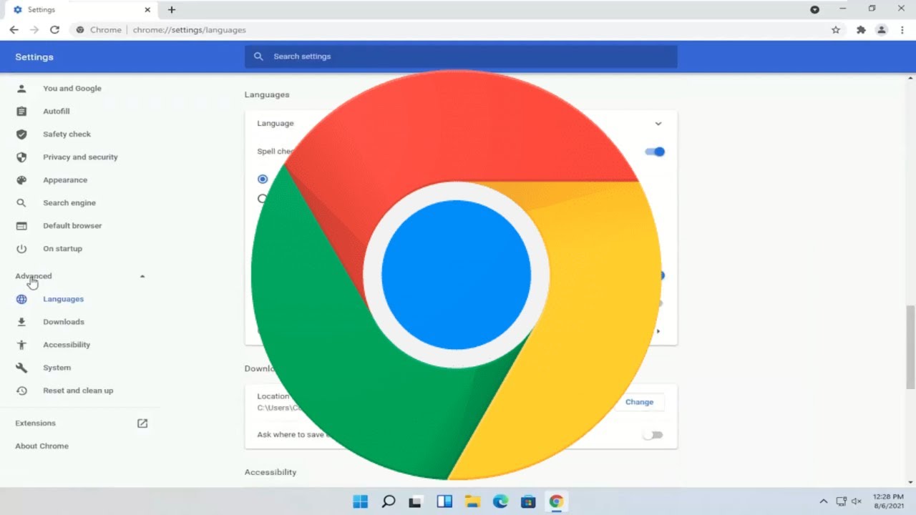This screenshot has width=916, height=515.
Task: Open Extensions link in sidebar
Action: (x=35, y=423)
